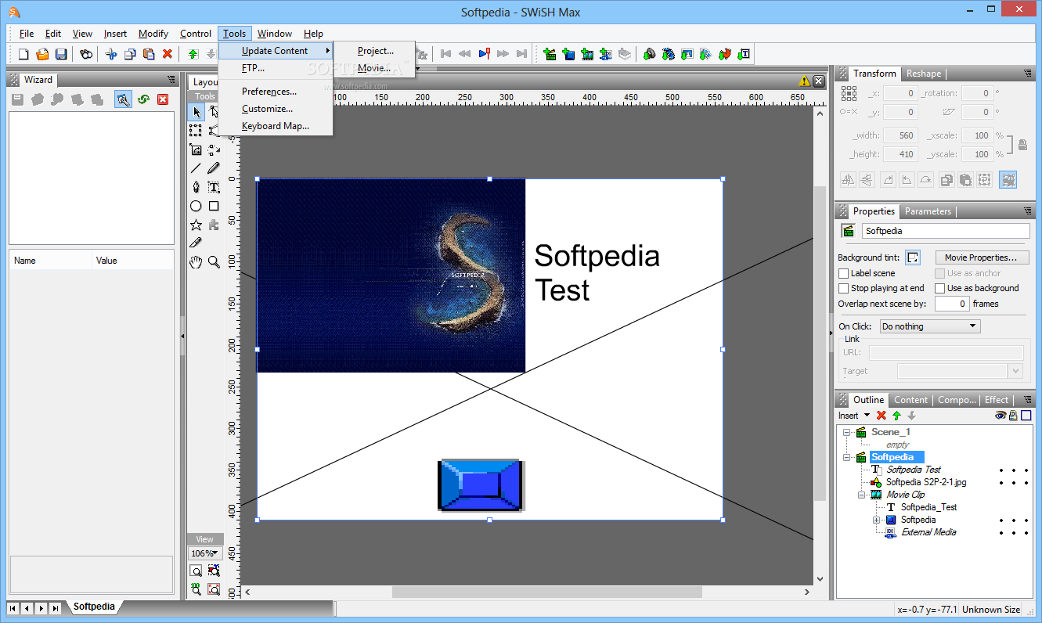
Task: Select the Ellipse tool
Action: (196, 206)
